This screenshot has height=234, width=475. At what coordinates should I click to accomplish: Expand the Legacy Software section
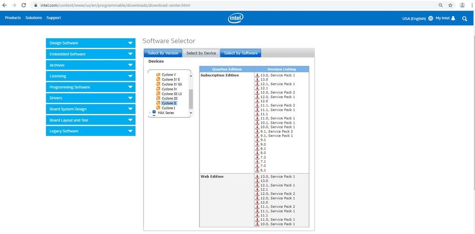pyautogui.click(x=90, y=131)
